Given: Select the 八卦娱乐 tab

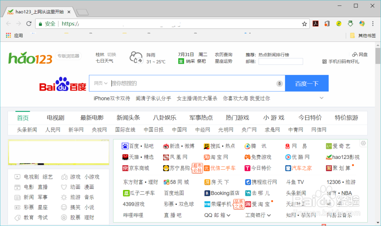Looking at the screenshot, I should pyautogui.click(x=165, y=118).
